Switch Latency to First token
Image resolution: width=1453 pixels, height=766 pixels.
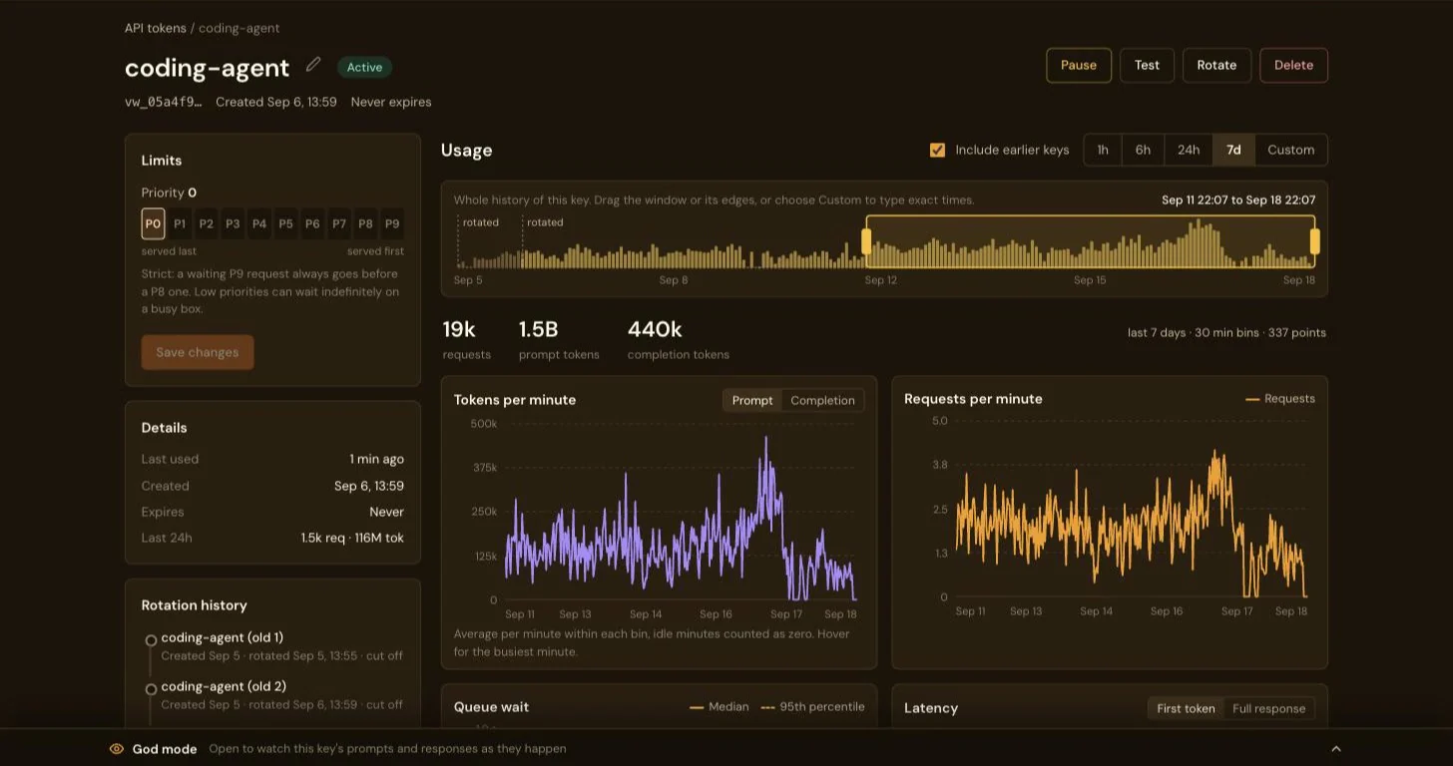(1186, 709)
